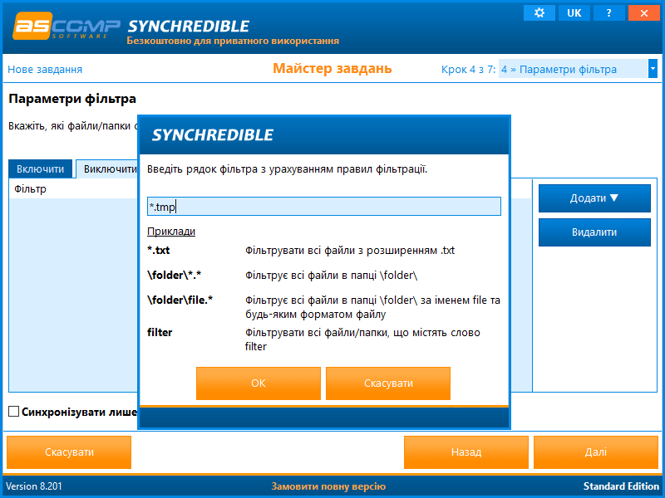Image resolution: width=665 pixels, height=498 pixels.
Task: Click the '*.txt' example text
Action: point(159,251)
